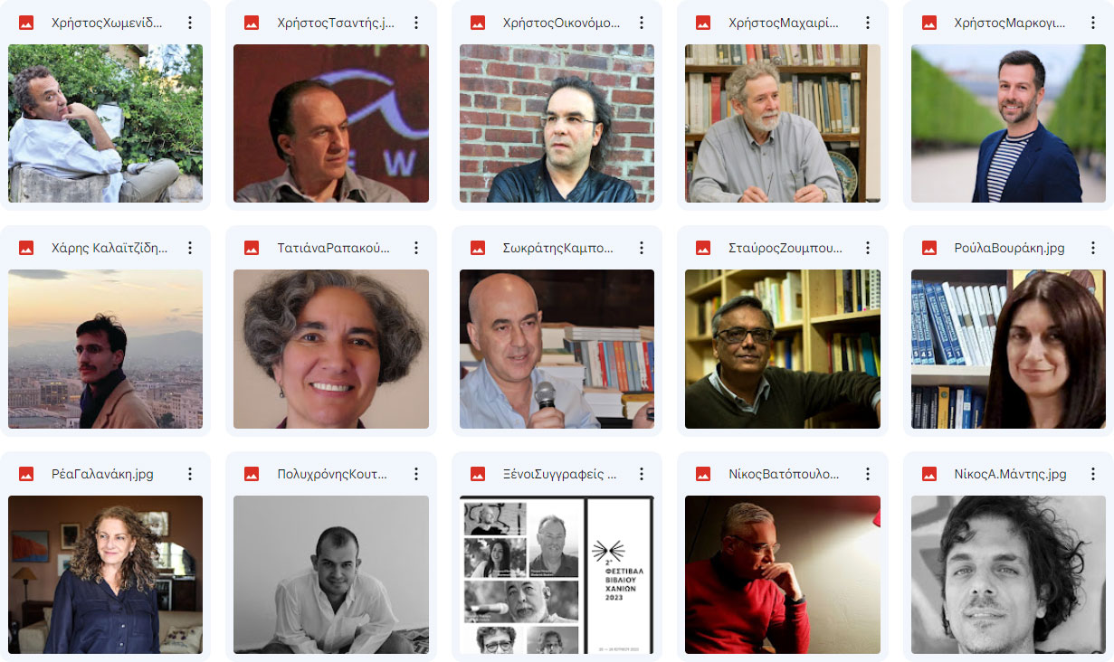Open more actions for ΤατιάναΡαπακού file
Image resolution: width=1114 pixels, height=662 pixels.
(416, 248)
